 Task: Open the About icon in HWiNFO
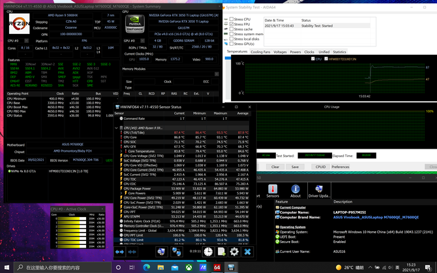click(295, 191)
